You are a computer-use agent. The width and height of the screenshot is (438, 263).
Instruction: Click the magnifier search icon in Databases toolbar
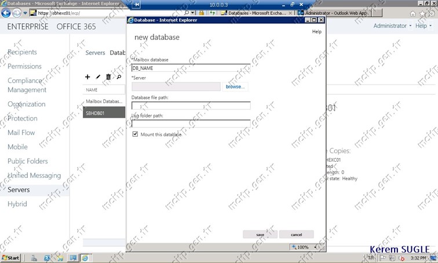[x=119, y=77]
